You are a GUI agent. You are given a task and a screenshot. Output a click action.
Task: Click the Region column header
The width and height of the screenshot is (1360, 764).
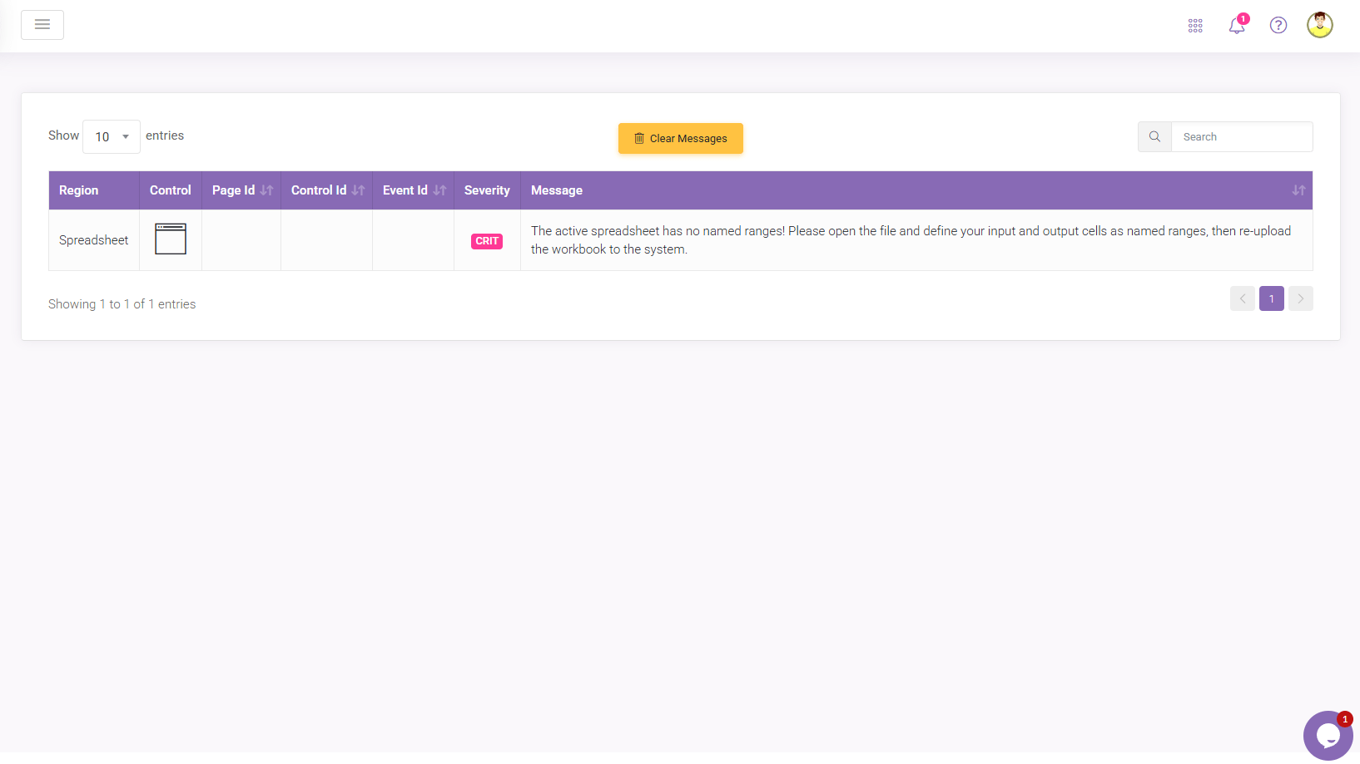[x=79, y=190]
